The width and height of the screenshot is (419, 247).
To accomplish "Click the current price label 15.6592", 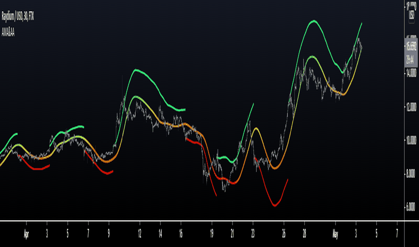I will click(411, 46).
